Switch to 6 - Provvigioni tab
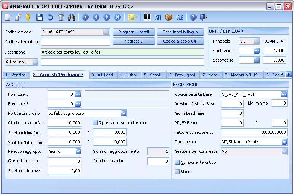Viewport: 294px width, 195px height. click(182, 75)
